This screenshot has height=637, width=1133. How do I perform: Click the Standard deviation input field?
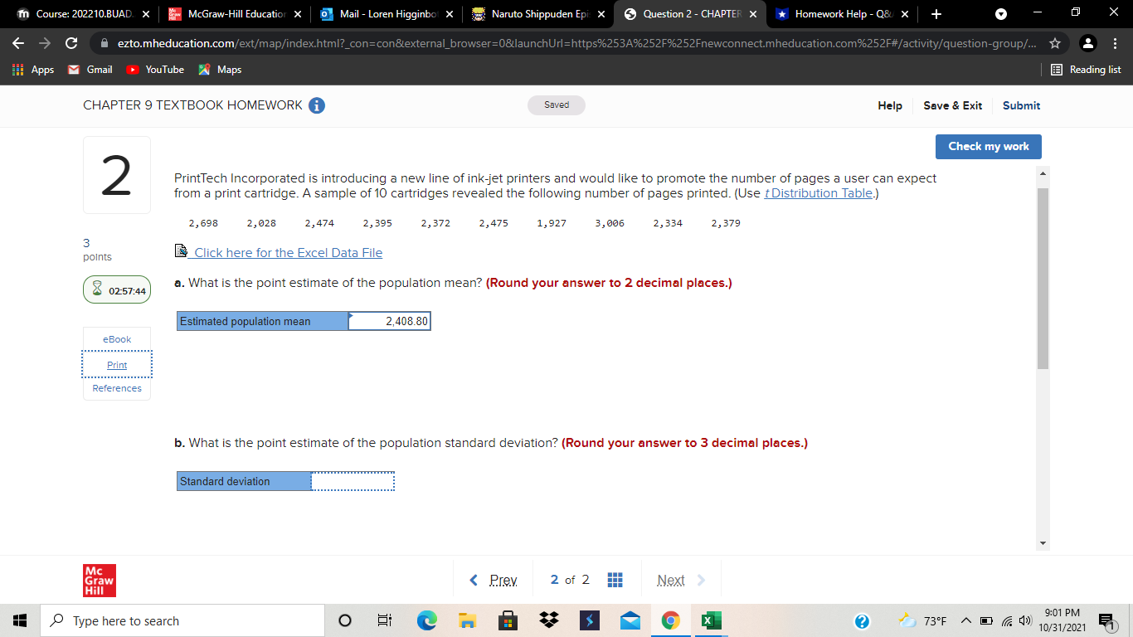click(x=353, y=481)
